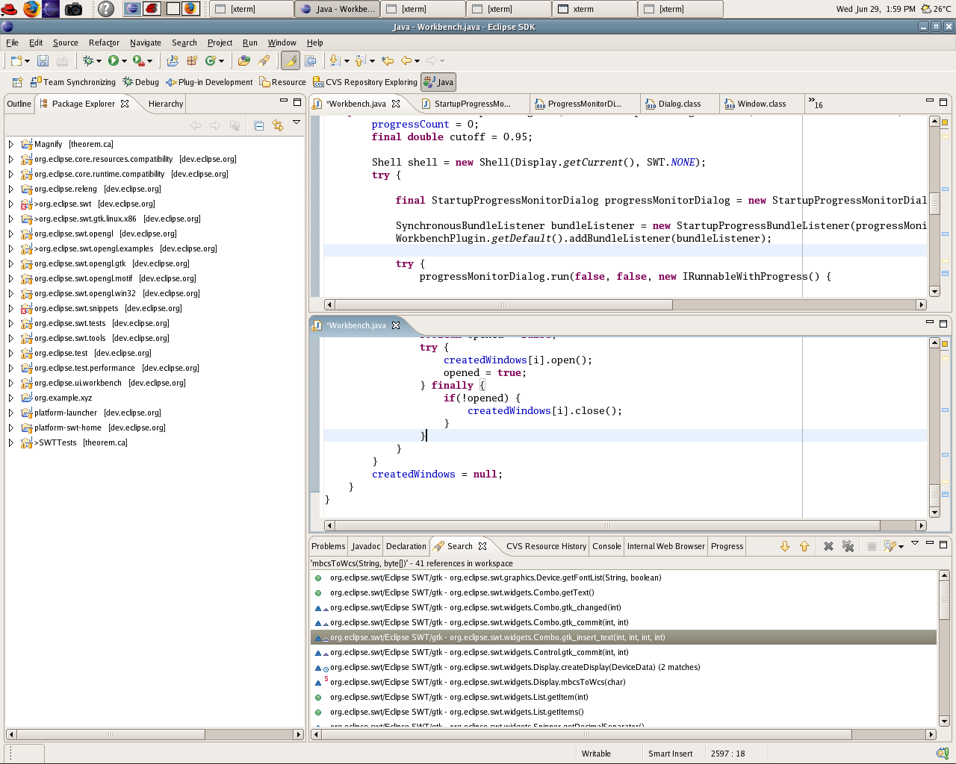Image resolution: width=956 pixels, height=764 pixels.
Task: Click the lower editor's horizontal scrollbar
Action: coord(606,525)
